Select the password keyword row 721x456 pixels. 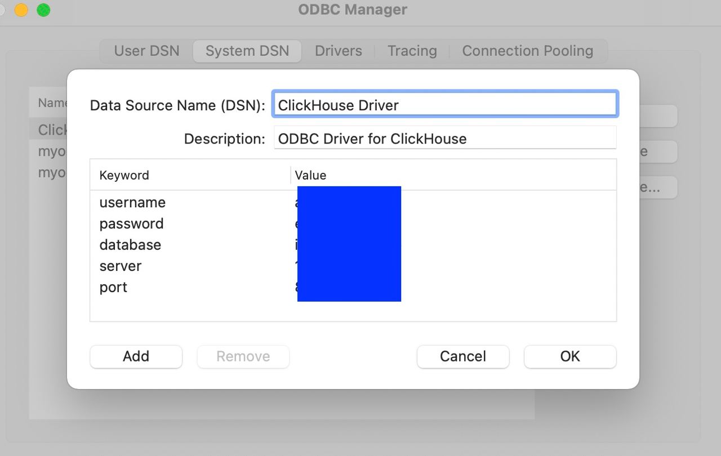353,223
